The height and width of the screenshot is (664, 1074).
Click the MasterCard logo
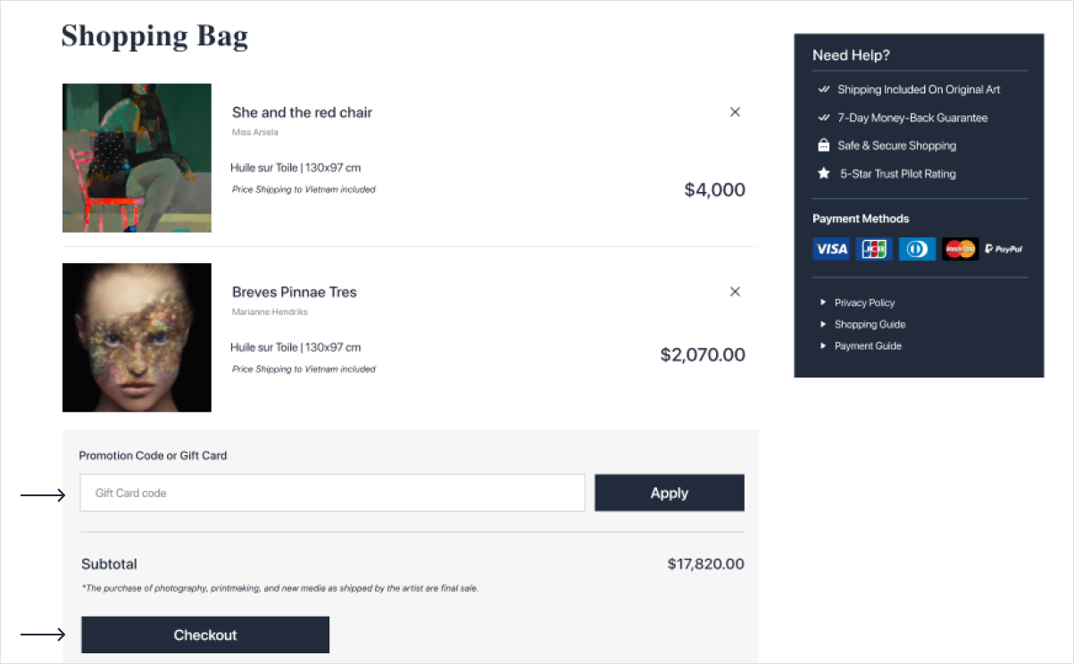[961, 249]
